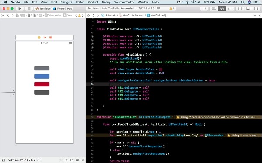
Task: Run the app with the Play button
Action: (20, 9)
